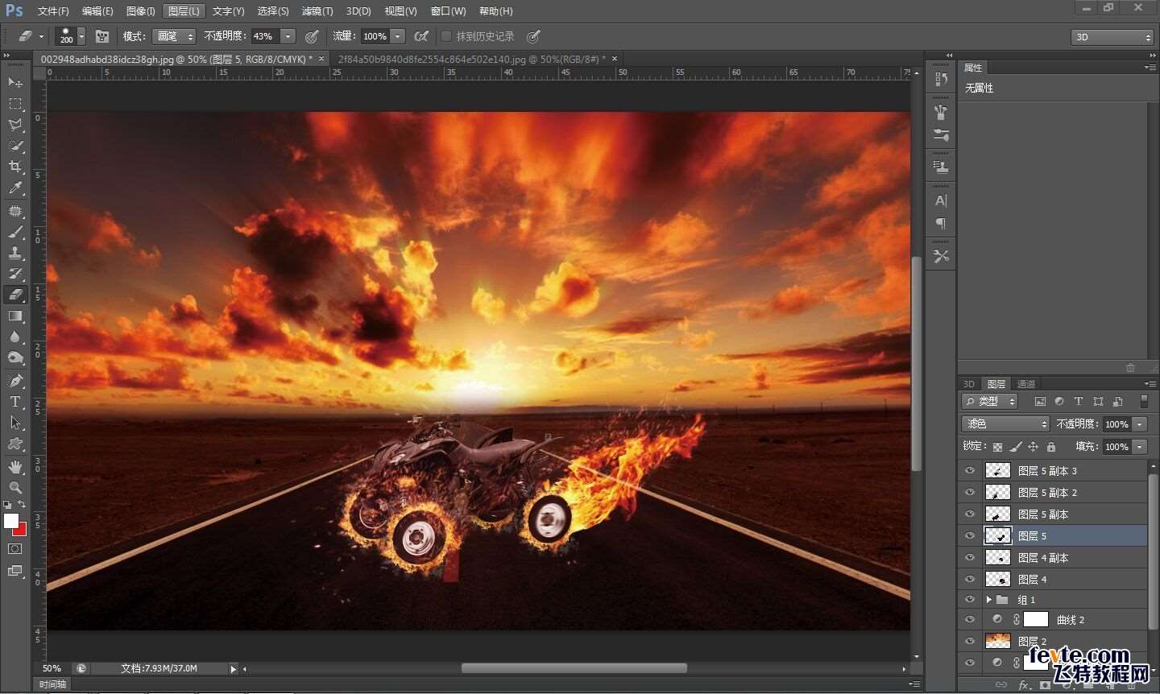
Task: Select the Eraser tool in toolbox
Action: (x=15, y=295)
